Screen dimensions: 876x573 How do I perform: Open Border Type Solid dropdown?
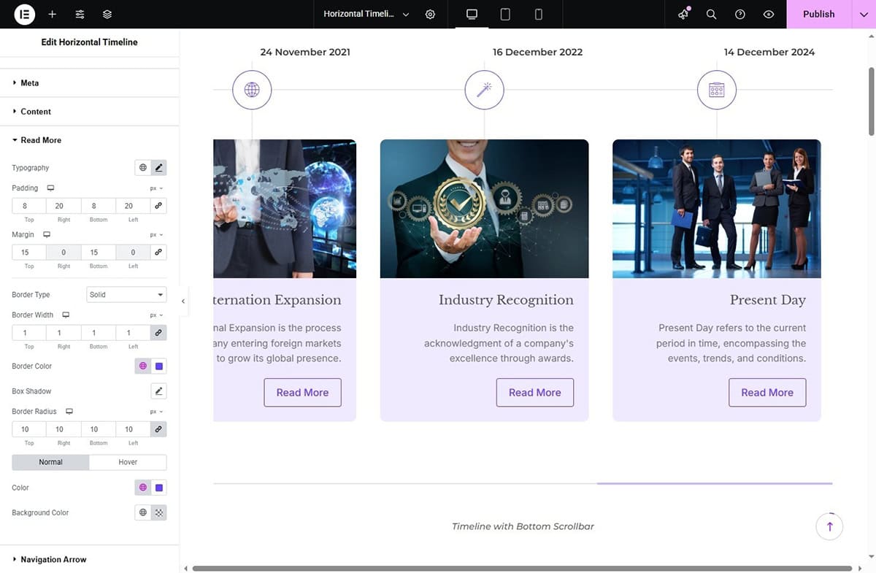tap(126, 295)
